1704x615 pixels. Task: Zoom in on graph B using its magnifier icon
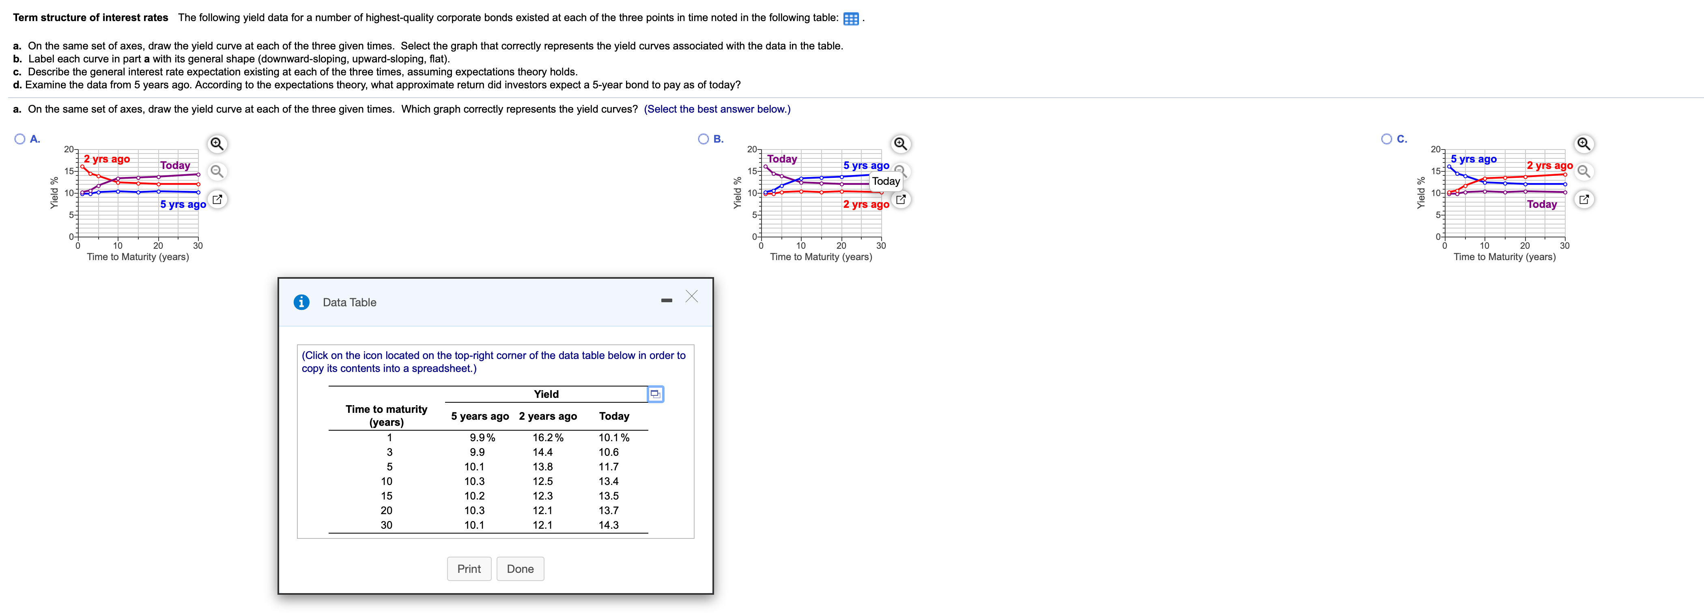pyautogui.click(x=900, y=143)
